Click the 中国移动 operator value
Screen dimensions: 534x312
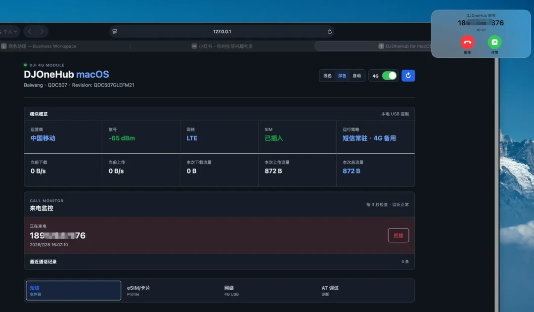point(43,138)
